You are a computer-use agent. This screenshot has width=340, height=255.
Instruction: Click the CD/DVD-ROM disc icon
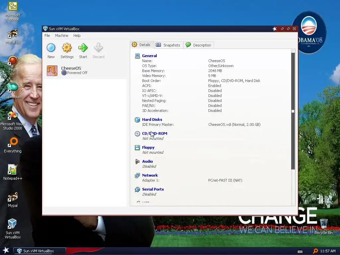click(137, 133)
